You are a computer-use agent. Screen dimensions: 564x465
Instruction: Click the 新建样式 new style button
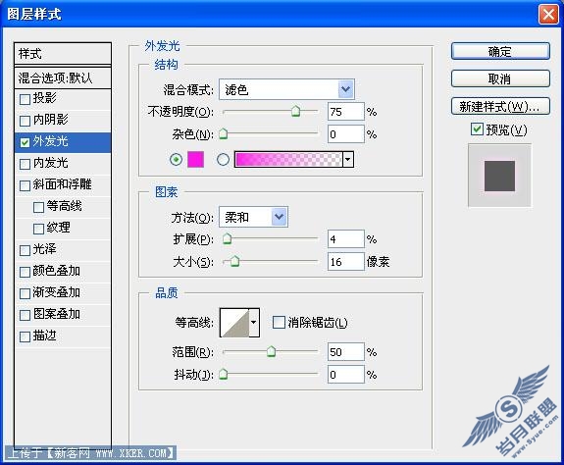(500, 106)
